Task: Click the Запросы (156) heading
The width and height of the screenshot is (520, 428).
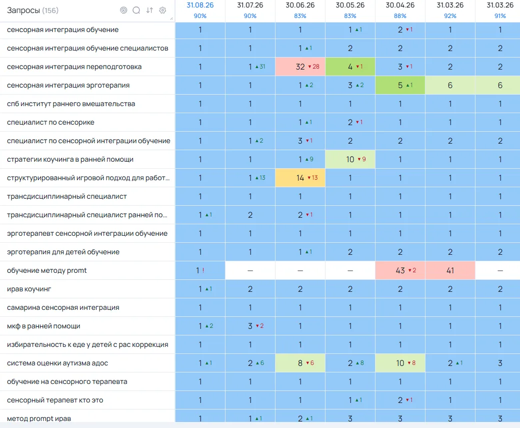Action: [32, 11]
